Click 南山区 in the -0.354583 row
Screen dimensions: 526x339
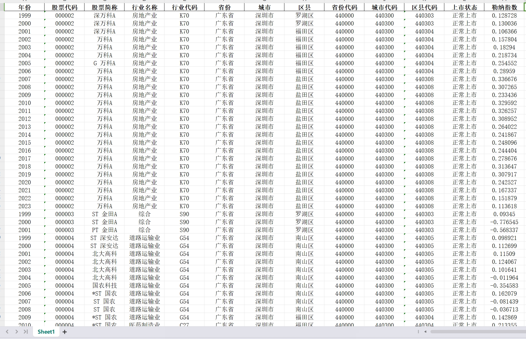click(x=304, y=286)
